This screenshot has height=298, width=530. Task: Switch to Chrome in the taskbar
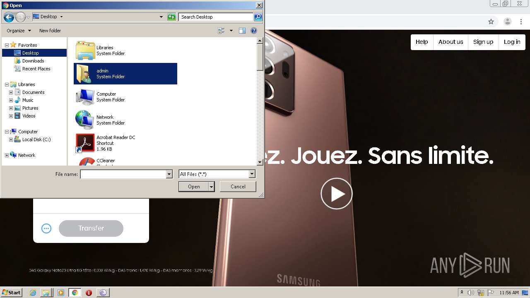pos(75,293)
